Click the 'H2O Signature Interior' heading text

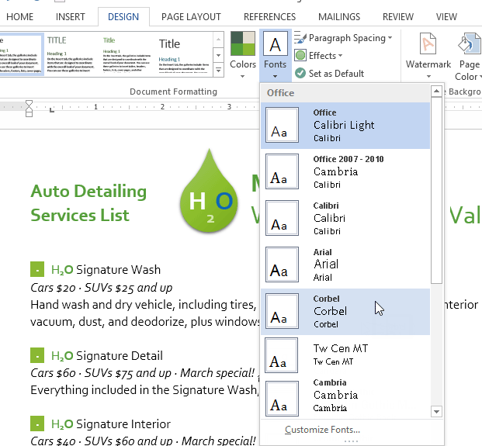[x=111, y=424]
